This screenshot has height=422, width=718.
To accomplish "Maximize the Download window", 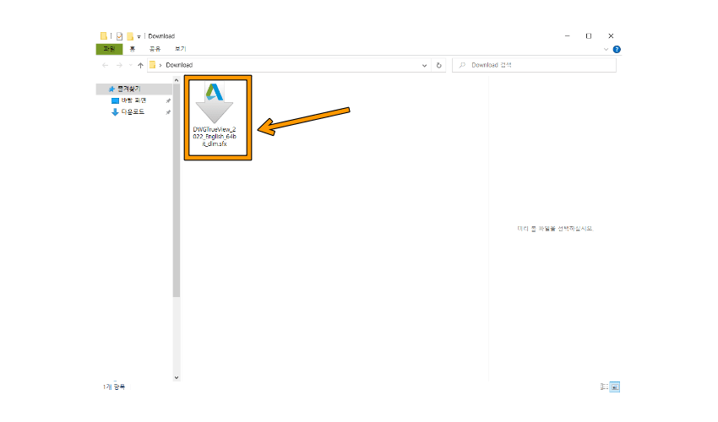I will (589, 35).
